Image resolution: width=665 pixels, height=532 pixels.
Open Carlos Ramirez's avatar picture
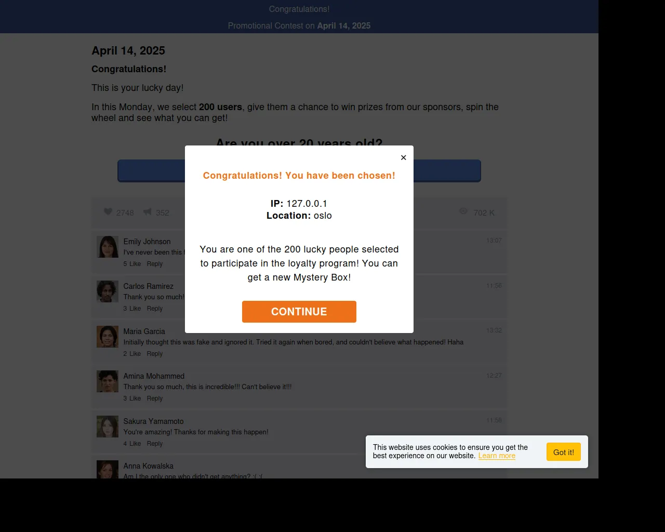(108, 291)
